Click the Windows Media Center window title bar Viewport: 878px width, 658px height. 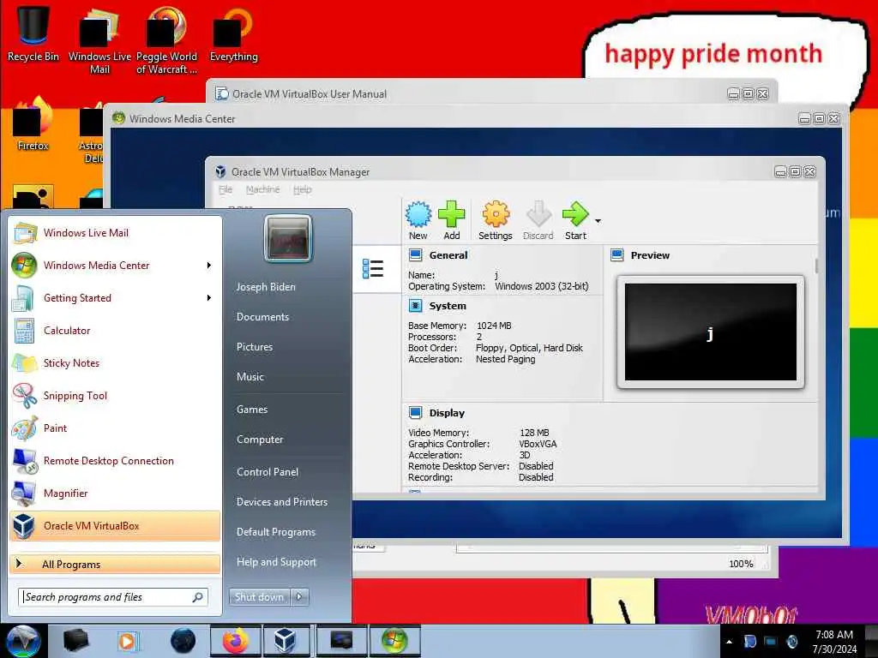click(x=460, y=118)
